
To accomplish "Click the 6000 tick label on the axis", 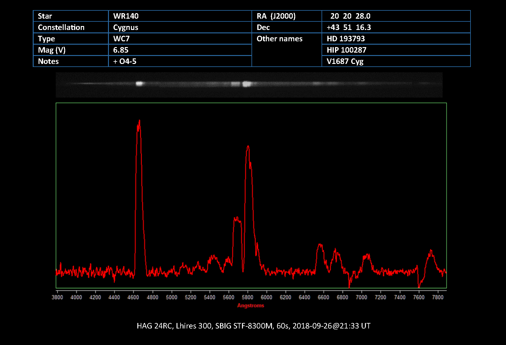I will [x=266, y=297].
